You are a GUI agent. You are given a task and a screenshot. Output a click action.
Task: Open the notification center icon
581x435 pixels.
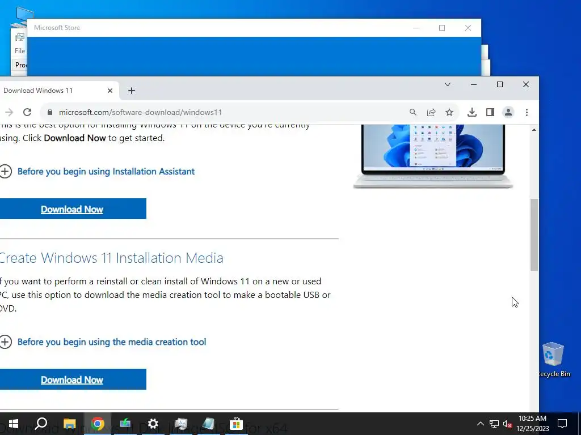[562, 424]
